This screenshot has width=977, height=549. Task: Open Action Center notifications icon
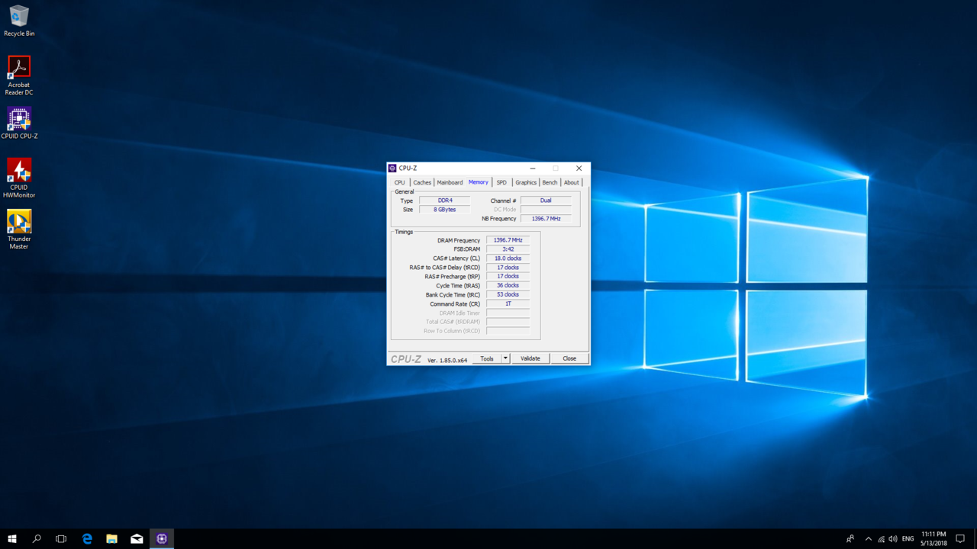[x=960, y=539]
